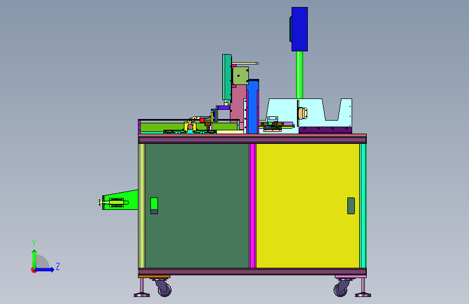This screenshot has width=469, height=304.
Task: Select the right leveling foot
Action: (363, 287)
